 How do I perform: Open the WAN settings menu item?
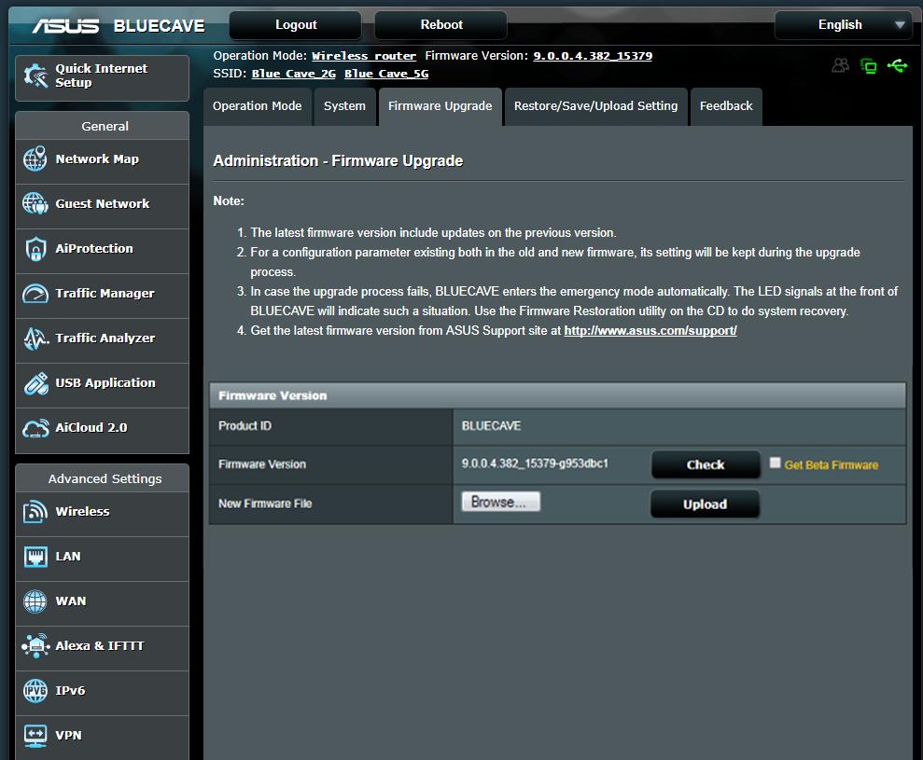(x=103, y=601)
